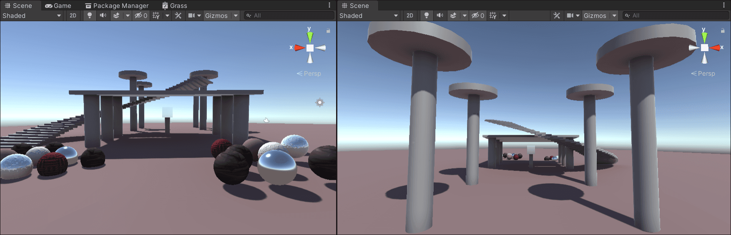The image size is (731, 235).
Task: Open grid settings dropdown in left Scene view
Action: pyautogui.click(x=167, y=15)
